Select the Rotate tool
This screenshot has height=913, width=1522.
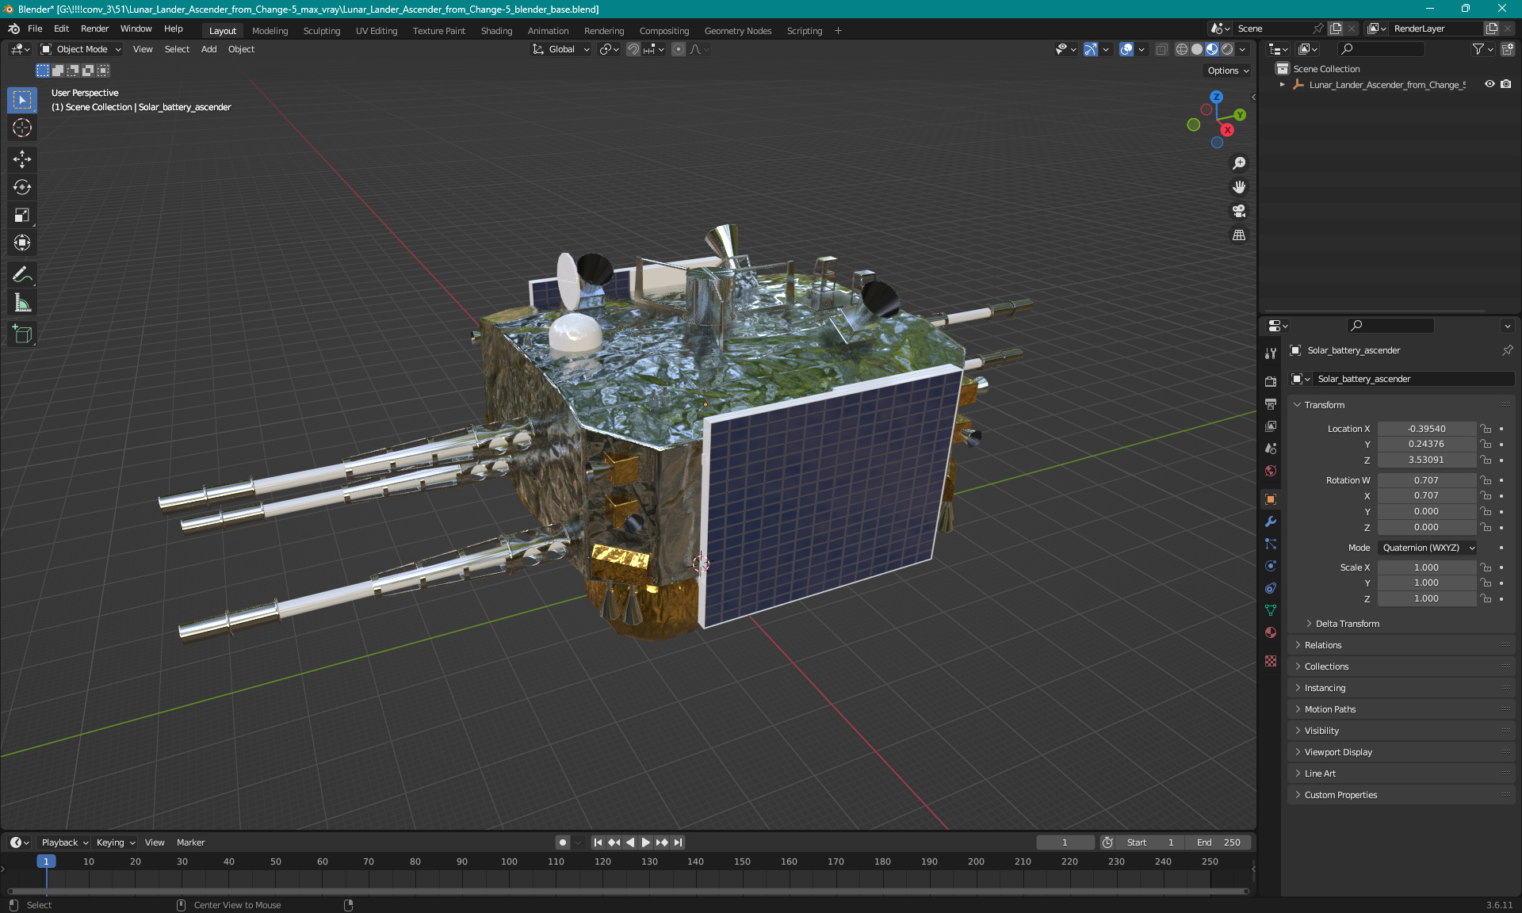pos(22,187)
